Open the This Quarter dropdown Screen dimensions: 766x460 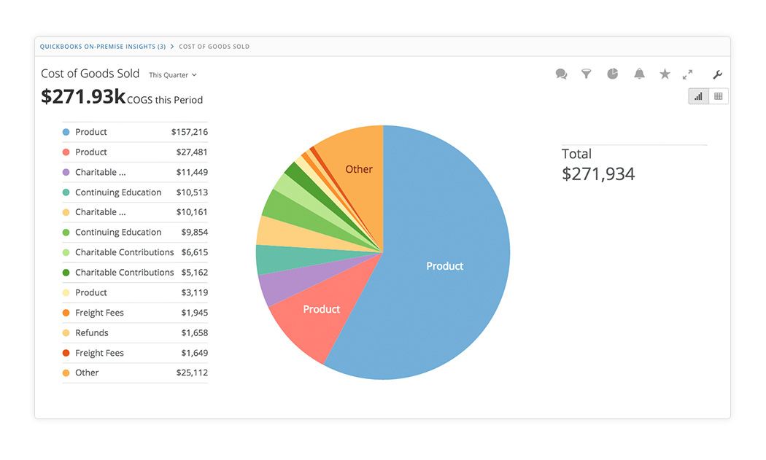(x=173, y=75)
